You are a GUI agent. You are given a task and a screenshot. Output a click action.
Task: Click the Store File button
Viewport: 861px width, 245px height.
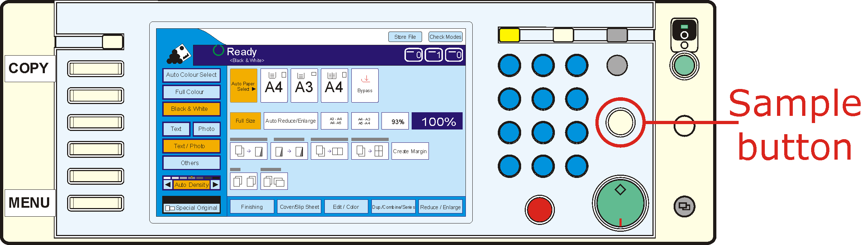click(x=405, y=37)
